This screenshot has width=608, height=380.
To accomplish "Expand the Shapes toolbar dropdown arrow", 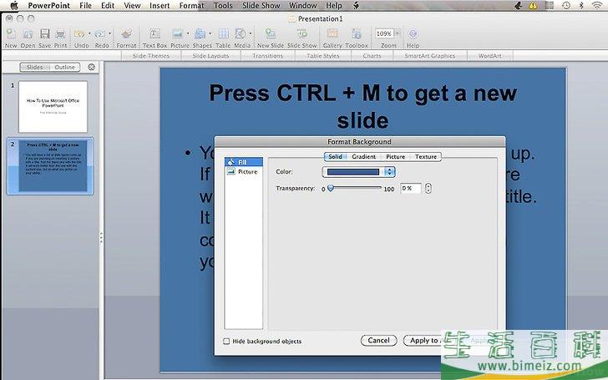I will click(x=210, y=33).
